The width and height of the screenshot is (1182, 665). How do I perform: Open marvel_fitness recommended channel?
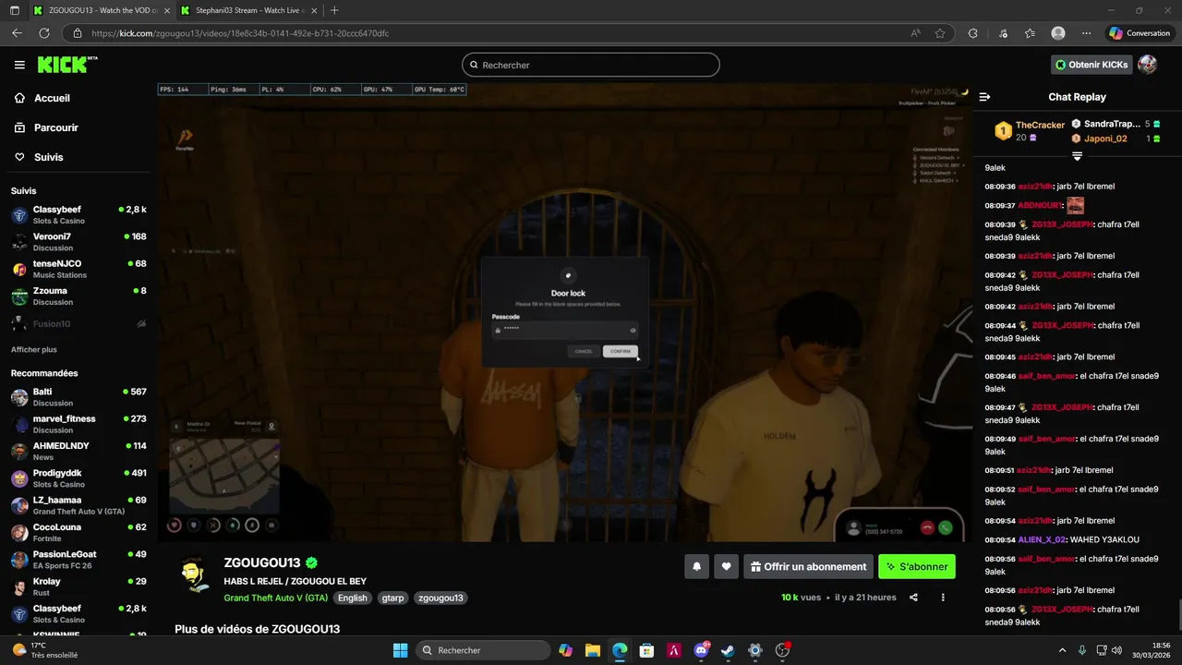coord(78,424)
